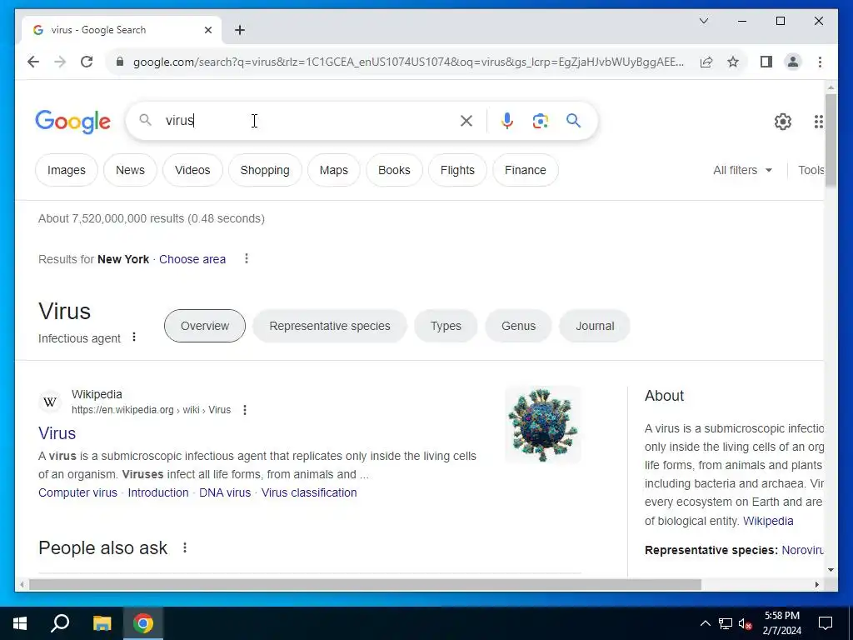This screenshot has width=853, height=640.
Task: Open Windows taskbar search
Action: [60, 623]
